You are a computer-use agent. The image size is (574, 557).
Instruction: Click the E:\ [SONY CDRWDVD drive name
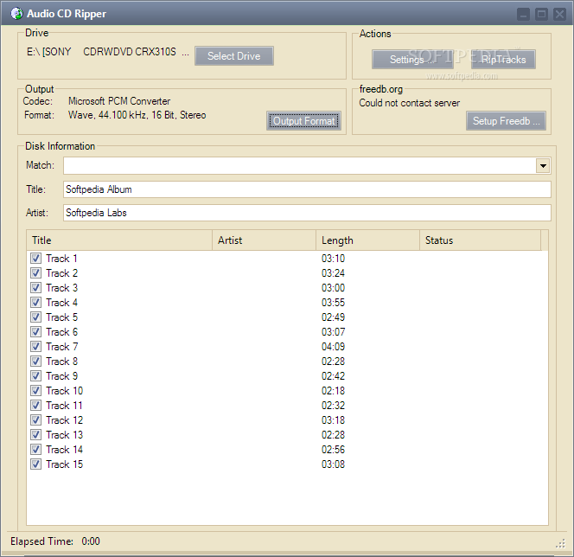pos(108,52)
